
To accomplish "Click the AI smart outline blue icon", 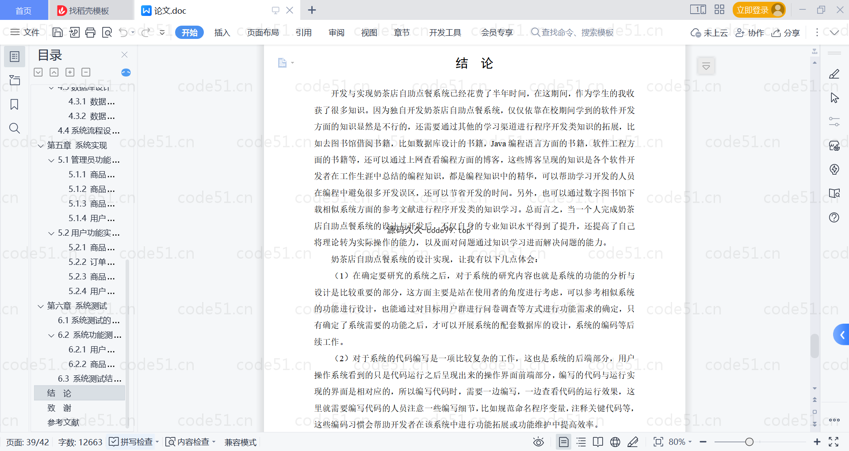I will pos(126,73).
